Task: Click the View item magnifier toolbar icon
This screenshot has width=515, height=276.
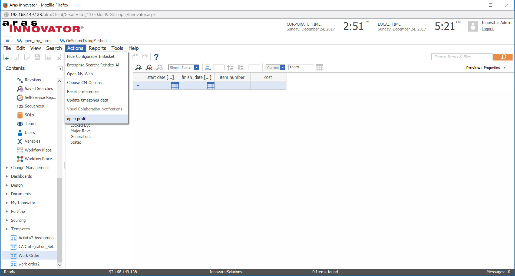Action: [16, 57]
